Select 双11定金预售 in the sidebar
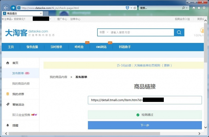The image size is (209, 137). coord(21,115)
